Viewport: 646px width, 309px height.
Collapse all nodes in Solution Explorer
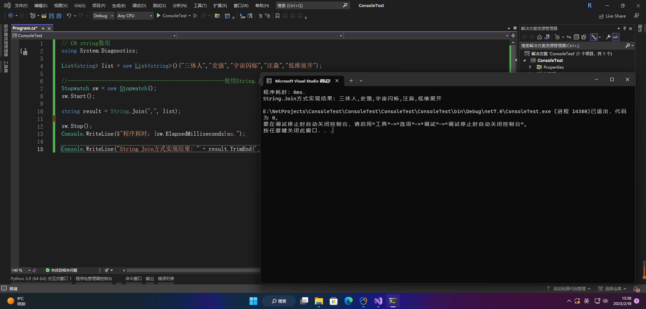[x=576, y=37]
